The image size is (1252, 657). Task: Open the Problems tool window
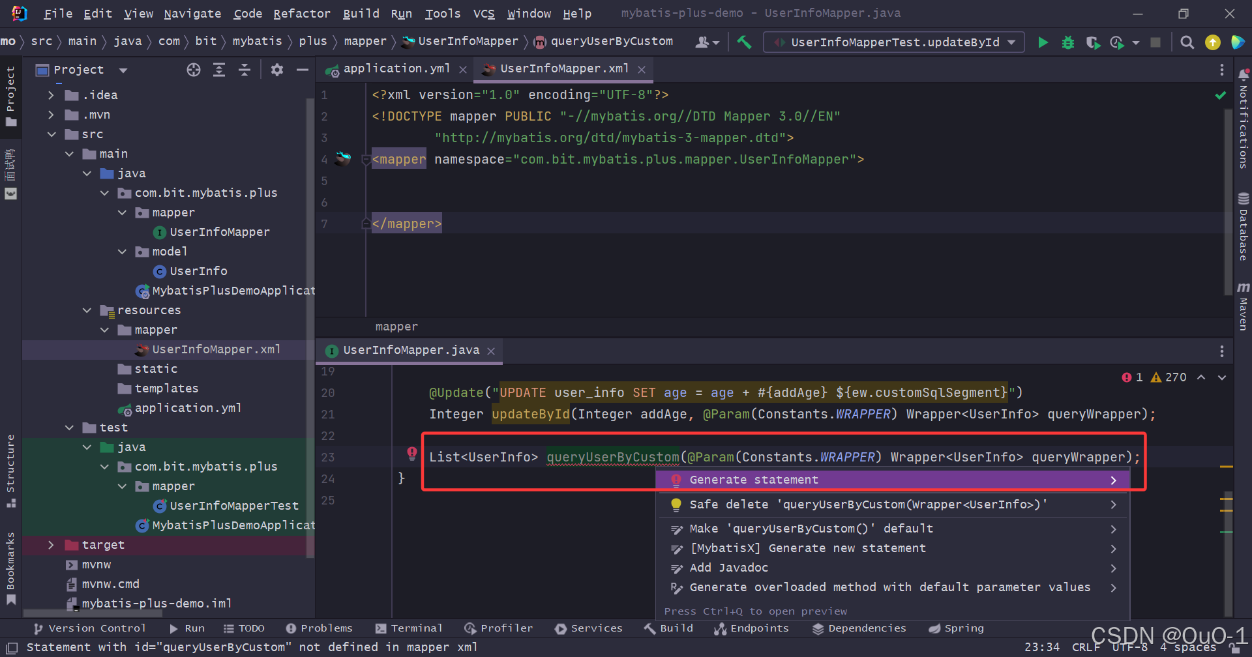coord(319,628)
